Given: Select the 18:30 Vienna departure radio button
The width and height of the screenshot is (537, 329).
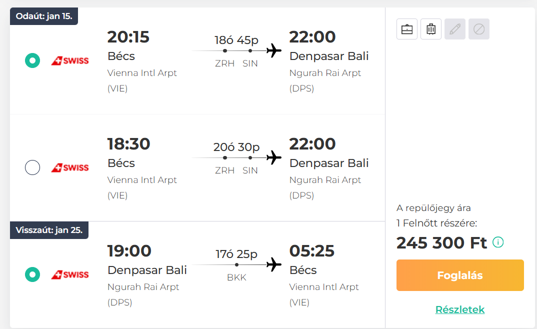Looking at the screenshot, I should [32, 167].
